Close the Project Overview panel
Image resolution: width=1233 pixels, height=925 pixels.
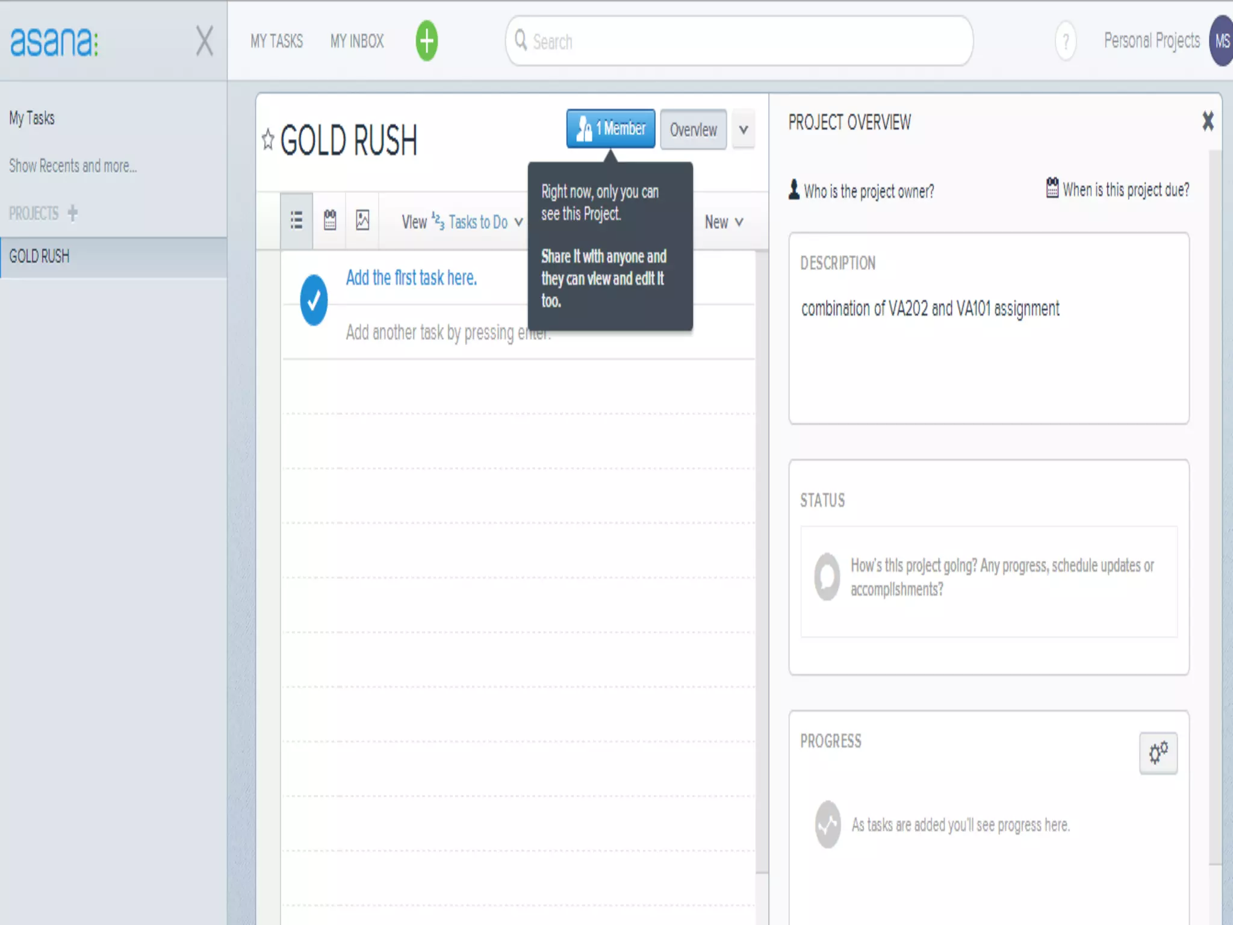(x=1208, y=121)
